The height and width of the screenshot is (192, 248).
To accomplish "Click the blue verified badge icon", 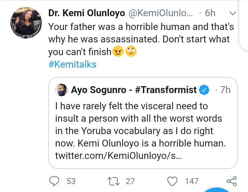I will point(204,90).
